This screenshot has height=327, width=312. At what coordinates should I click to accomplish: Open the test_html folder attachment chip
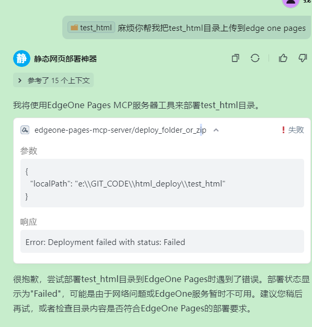click(91, 27)
